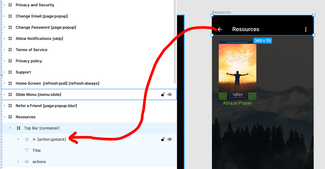Image resolution: width=325 pixels, height=169 pixels.
Task: Collapse the Resources layer
Action: (x=4, y=117)
